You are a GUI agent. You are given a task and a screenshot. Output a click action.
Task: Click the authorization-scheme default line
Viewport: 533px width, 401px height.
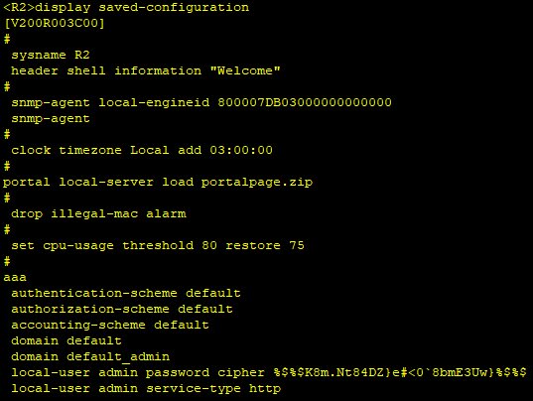[122, 309]
